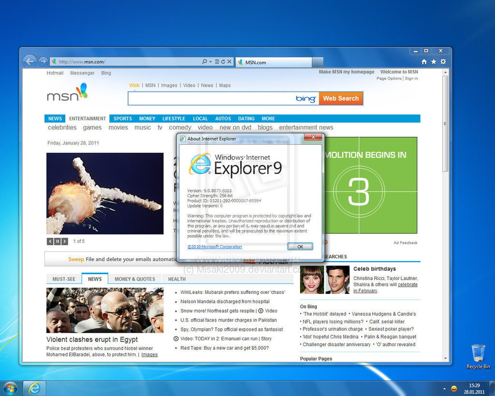Viewport: 495px width, 396px height.
Task: Open the SPORTS navigation tab
Action: [x=123, y=118]
